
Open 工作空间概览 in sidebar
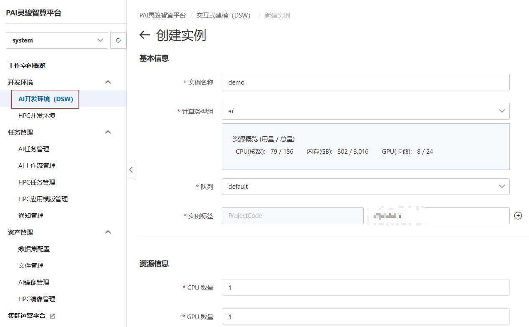(27, 65)
